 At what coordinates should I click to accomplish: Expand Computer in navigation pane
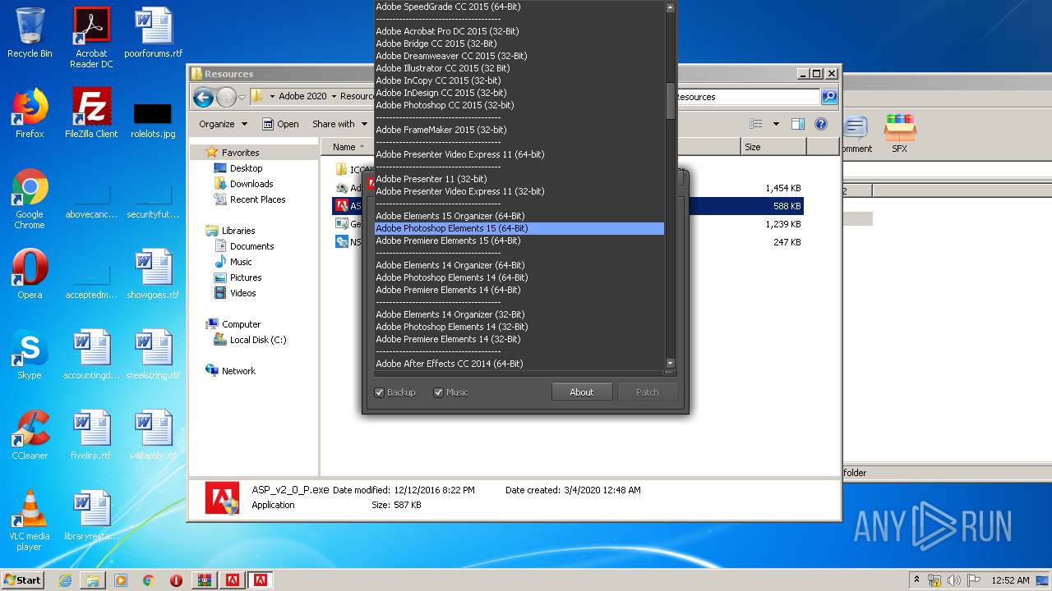click(x=241, y=324)
